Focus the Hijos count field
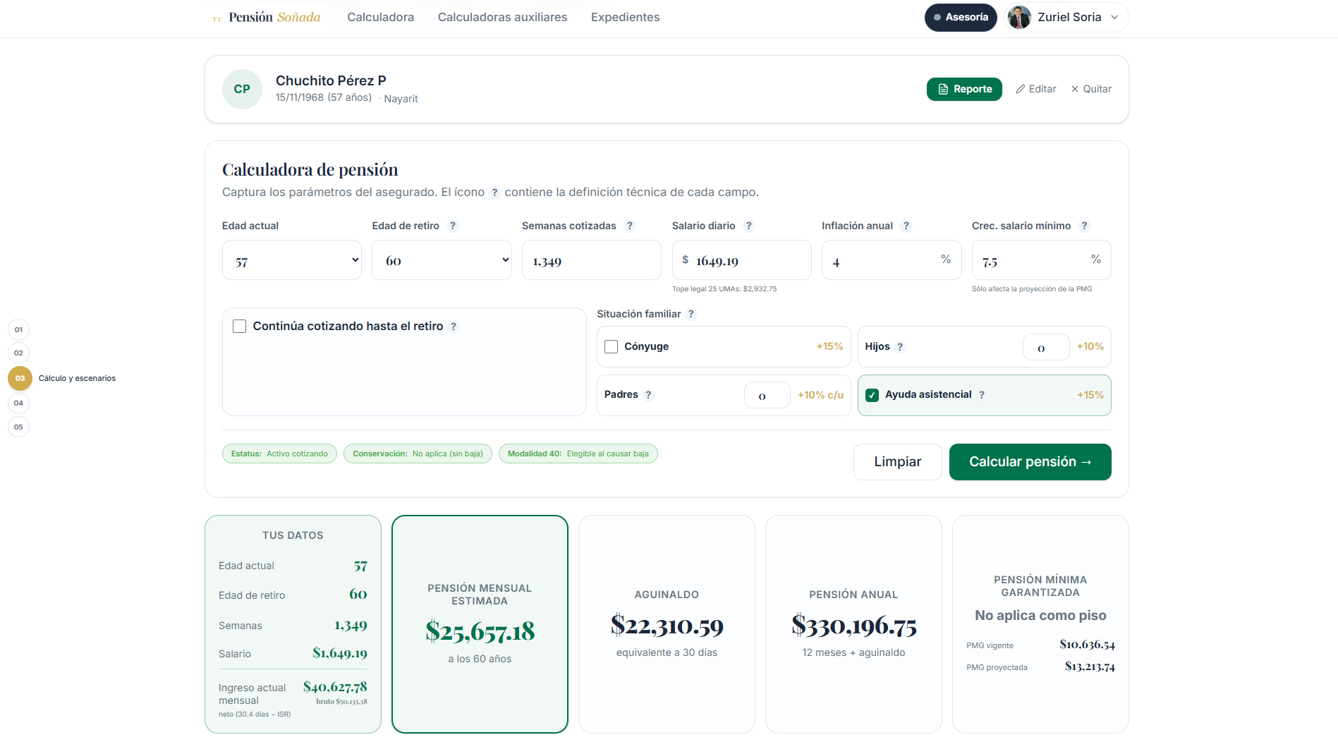The height and width of the screenshot is (742, 1338). click(1046, 347)
